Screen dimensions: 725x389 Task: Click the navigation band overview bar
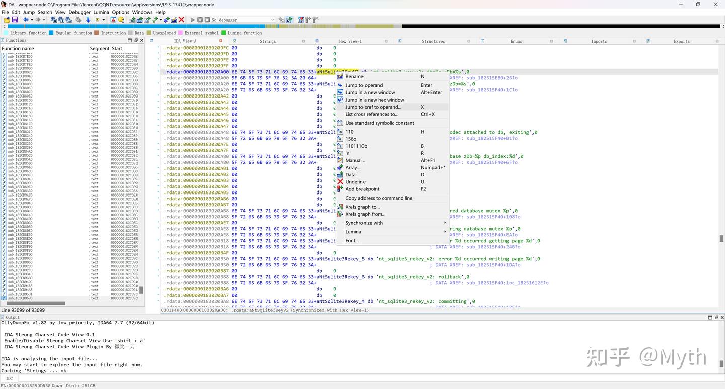(364, 26)
